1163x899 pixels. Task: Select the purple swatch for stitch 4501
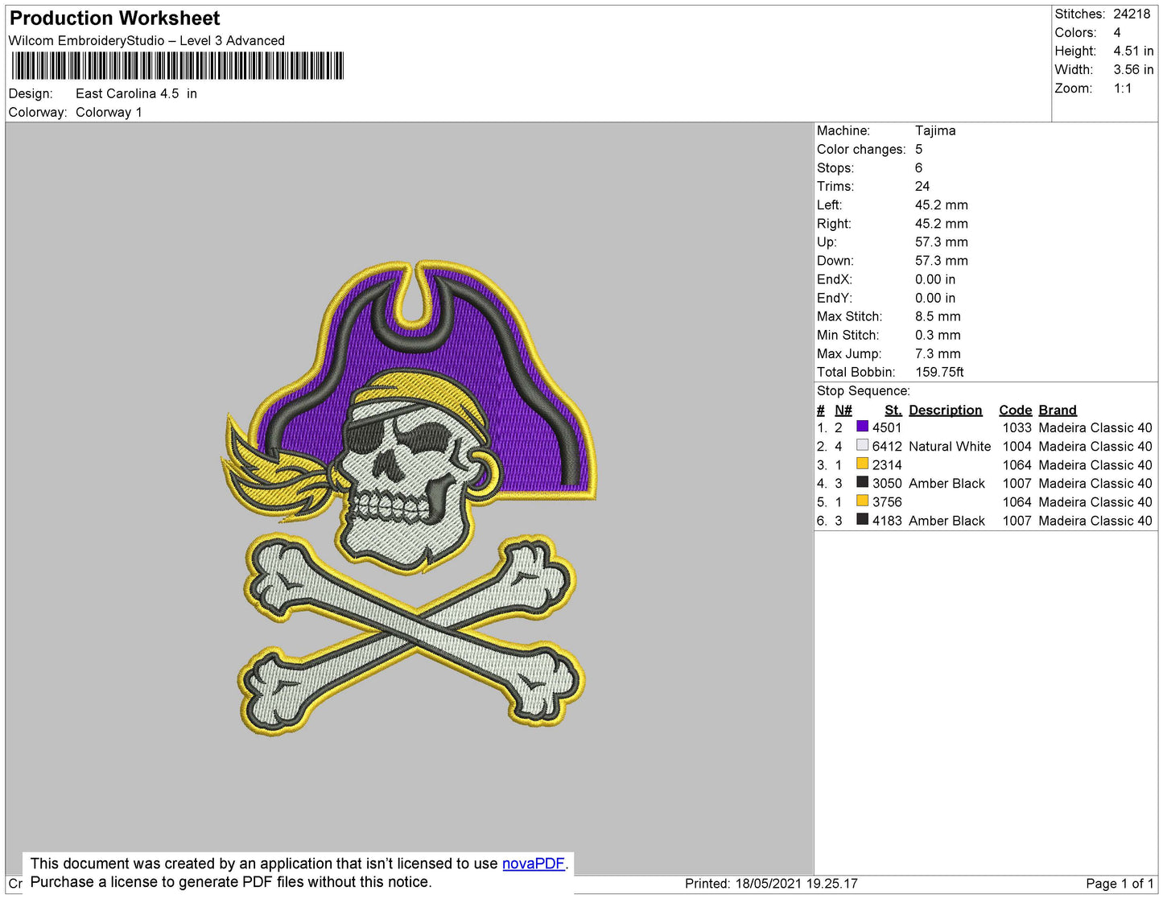[862, 427]
